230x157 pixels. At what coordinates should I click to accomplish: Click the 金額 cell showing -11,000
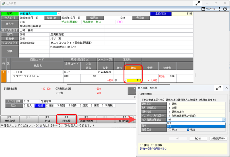150,80
